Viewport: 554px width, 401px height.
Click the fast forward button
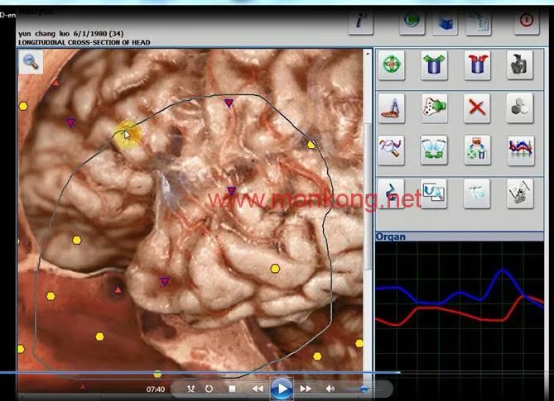tap(306, 389)
